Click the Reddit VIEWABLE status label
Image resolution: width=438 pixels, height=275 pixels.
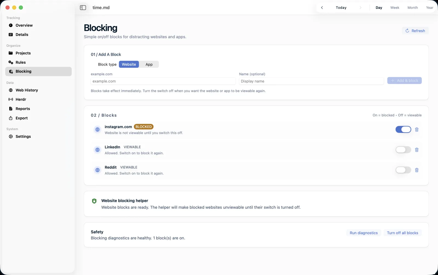tap(129, 167)
